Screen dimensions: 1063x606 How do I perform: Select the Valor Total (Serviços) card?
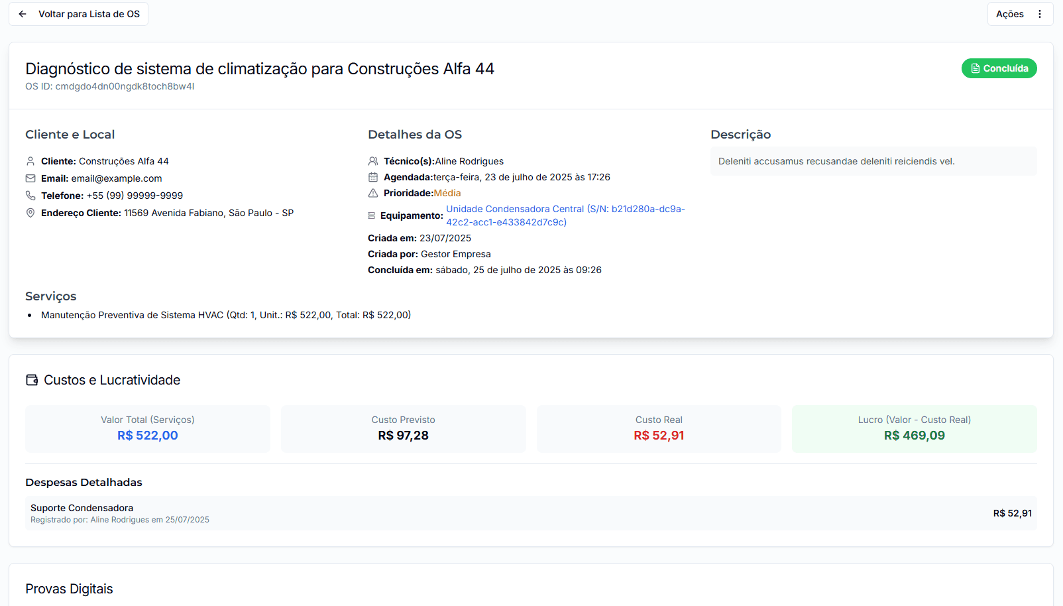pos(148,428)
